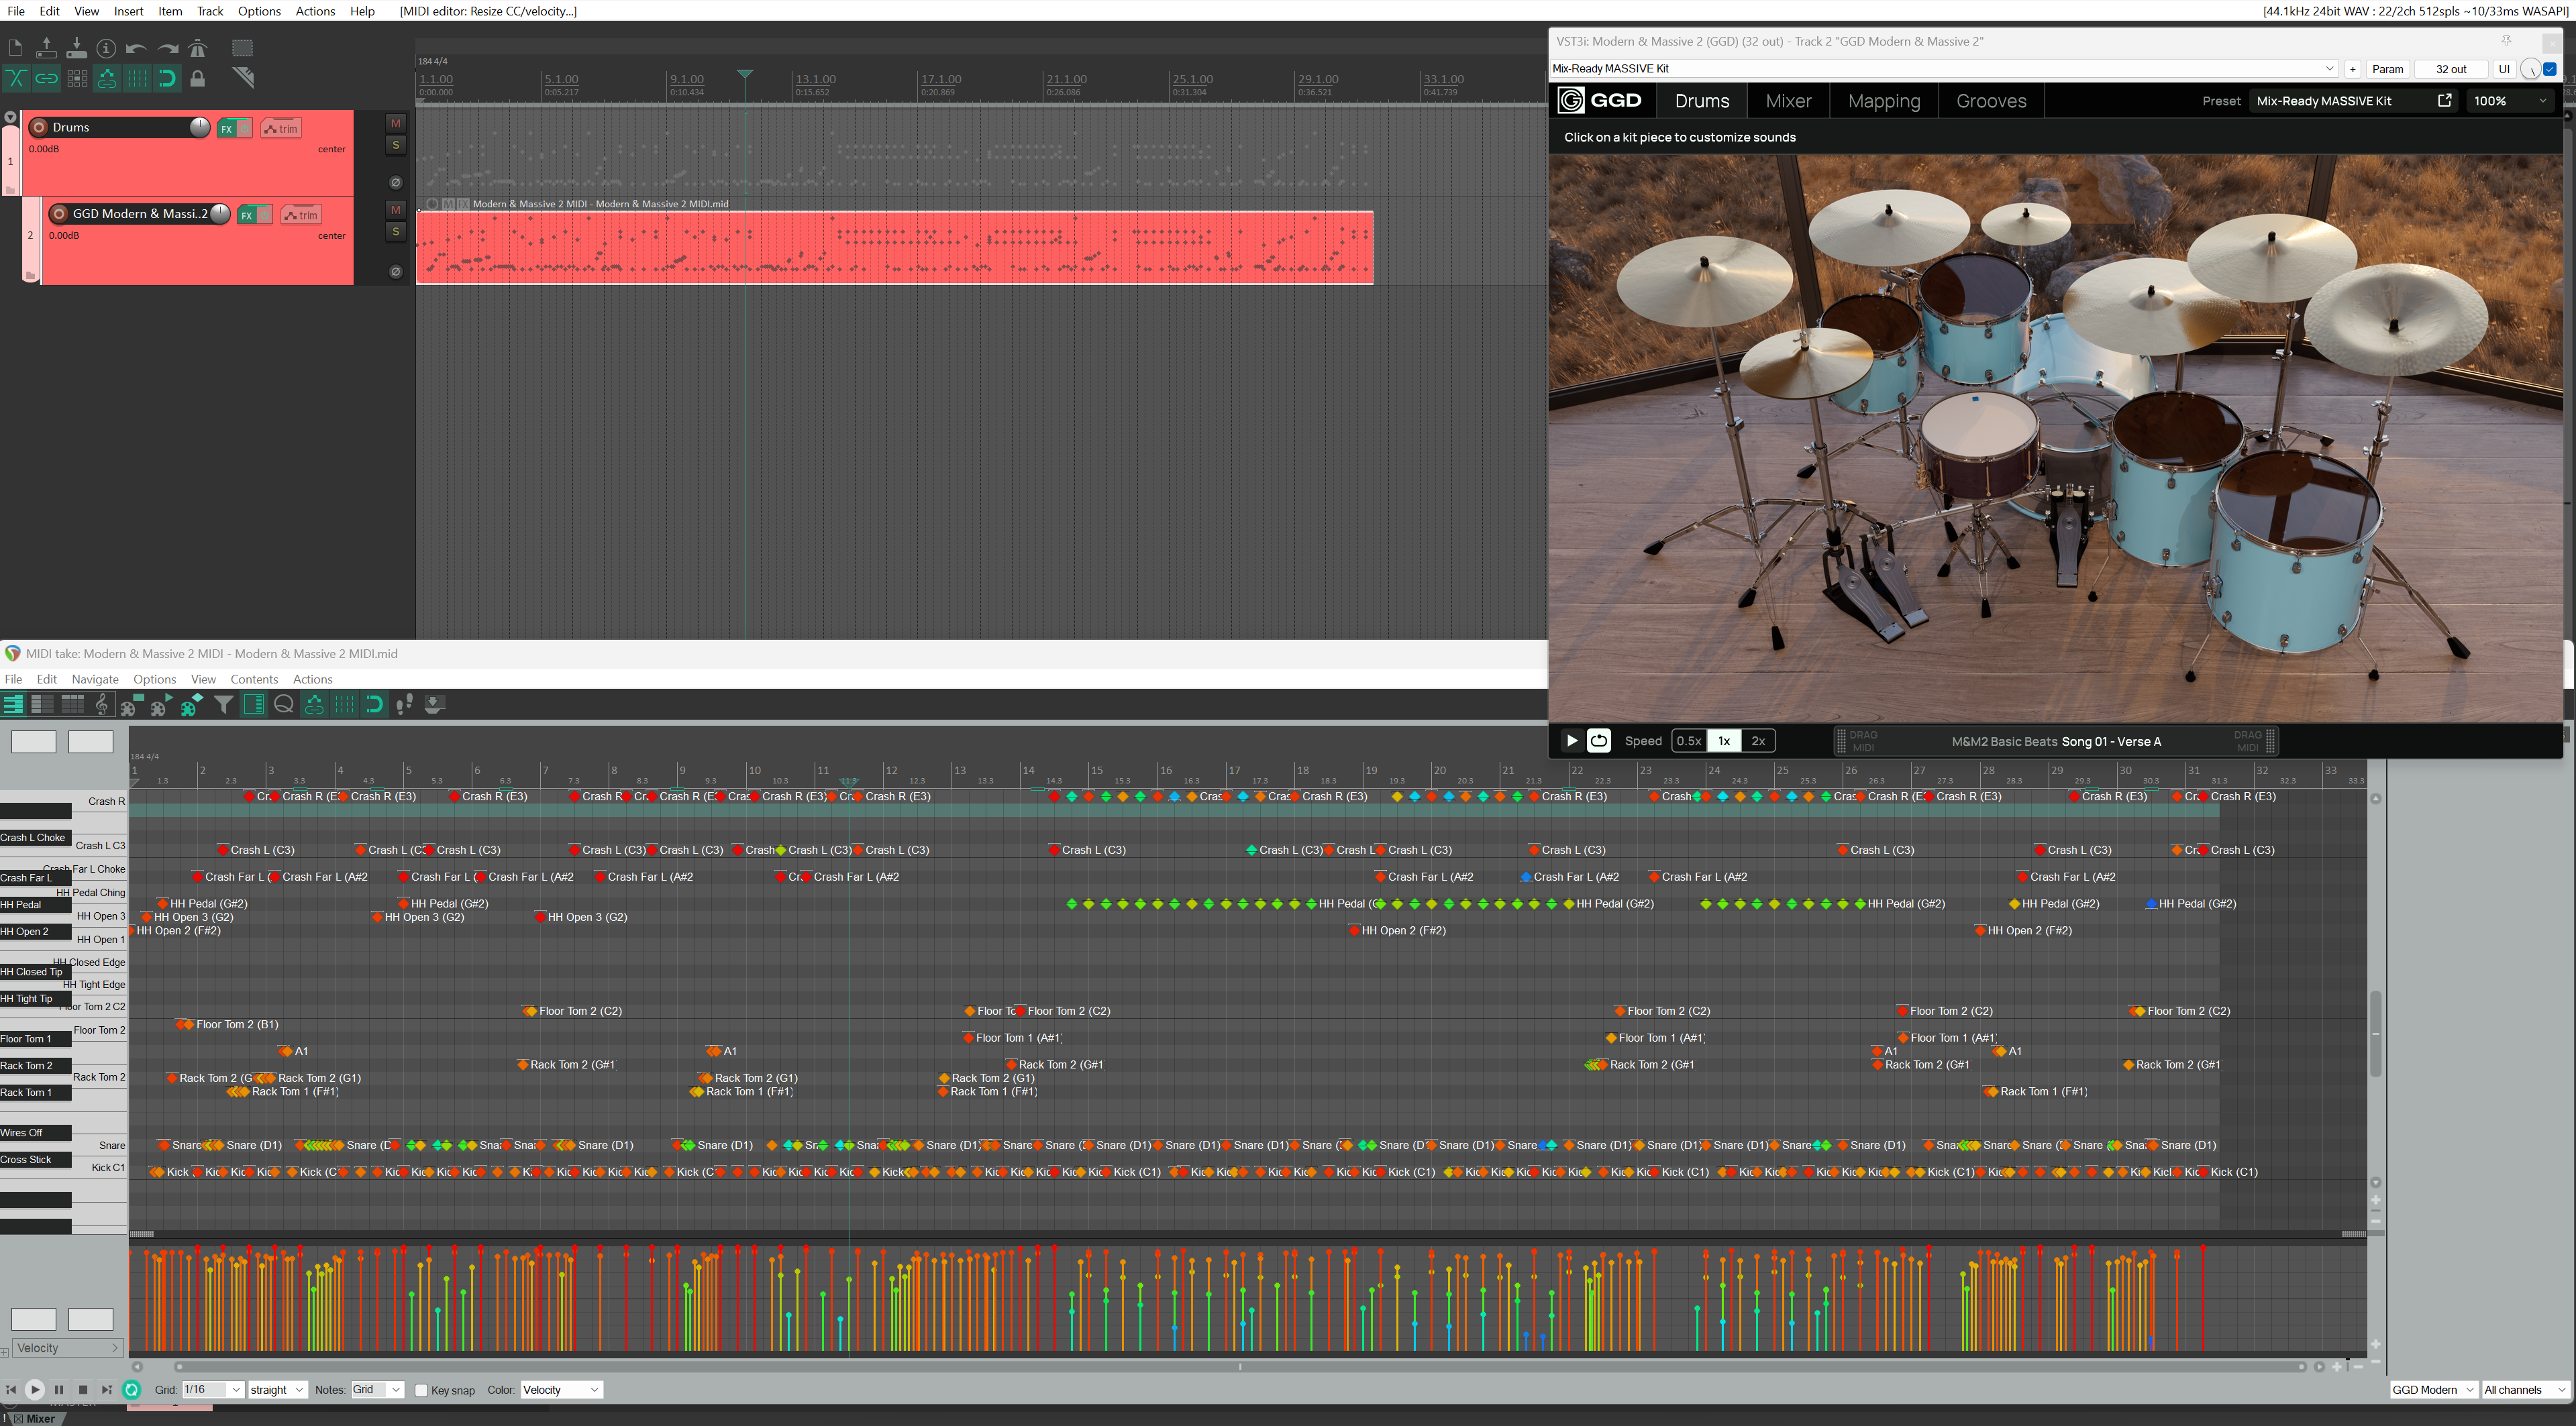
Task: Click the step input footprints icon
Action: [404, 704]
